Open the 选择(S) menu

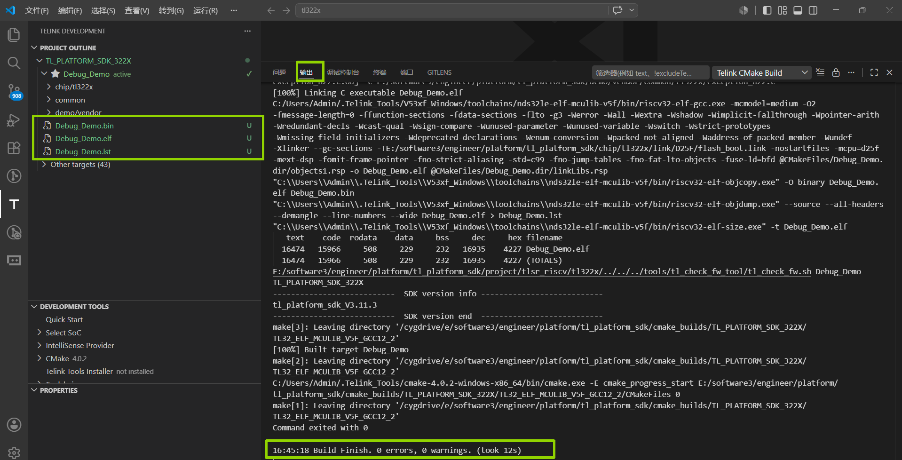[x=103, y=10]
